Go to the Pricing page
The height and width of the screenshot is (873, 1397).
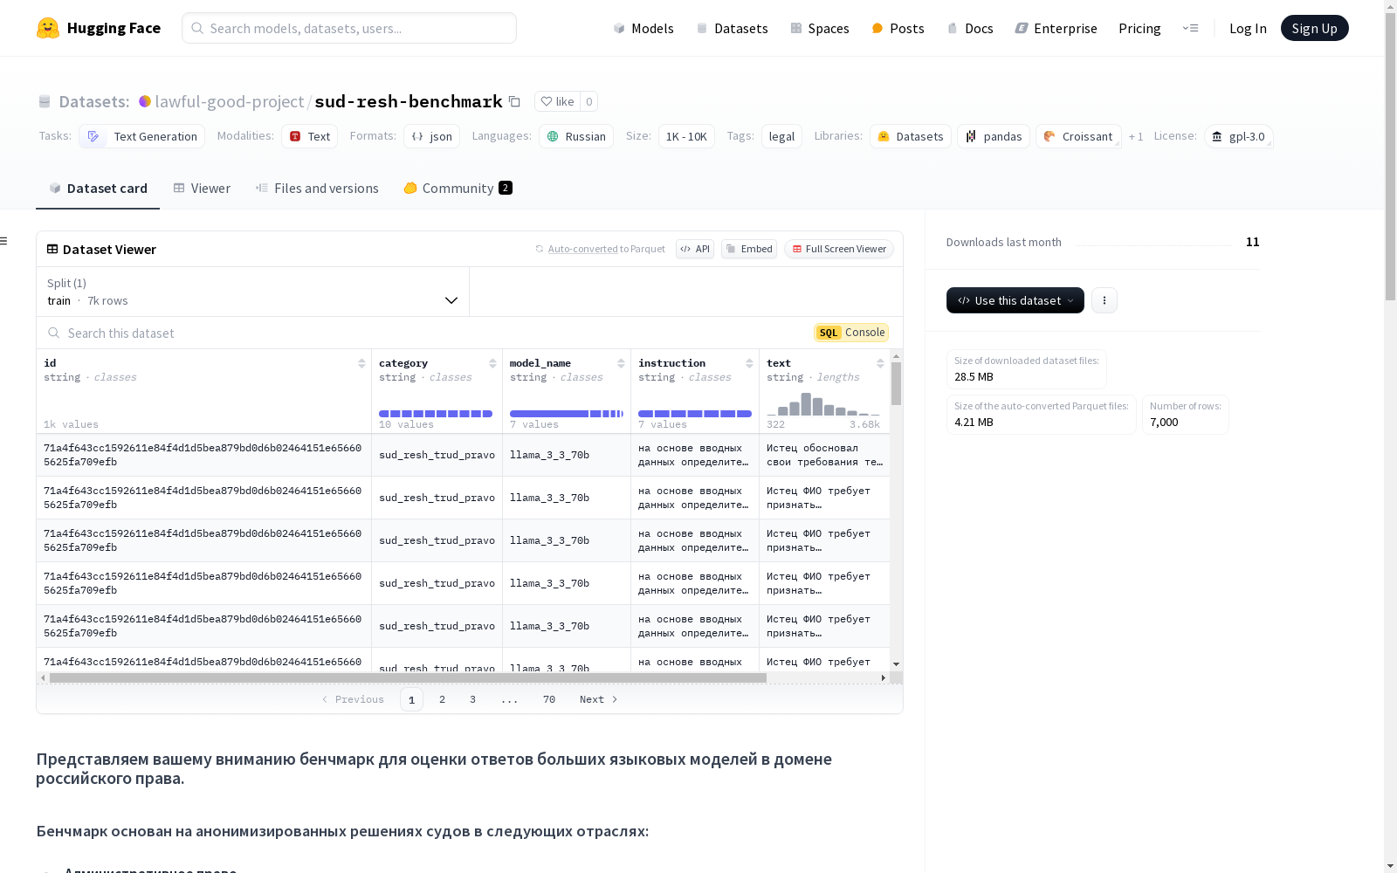click(x=1139, y=28)
